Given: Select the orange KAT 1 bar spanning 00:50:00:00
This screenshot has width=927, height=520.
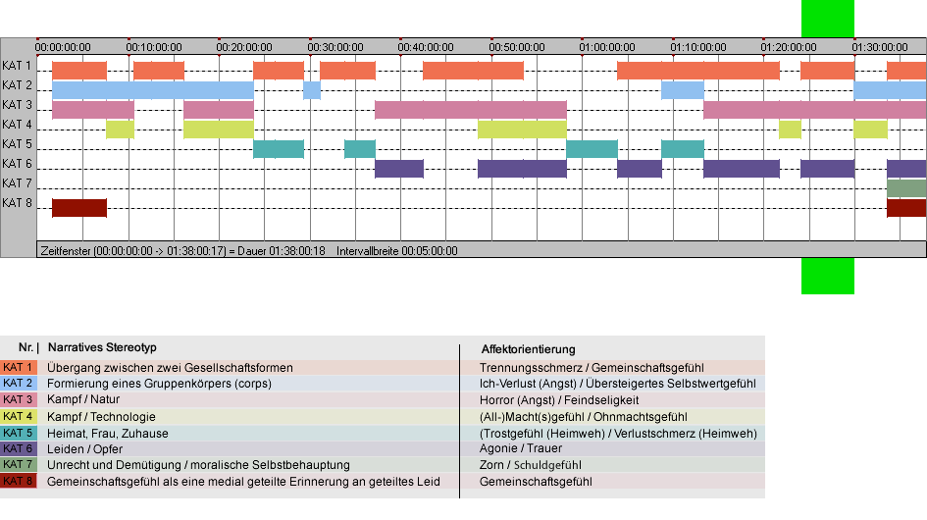Looking at the screenshot, I should [473, 71].
